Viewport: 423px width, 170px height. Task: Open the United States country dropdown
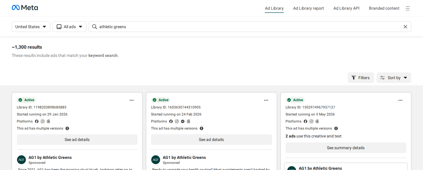[x=31, y=27]
